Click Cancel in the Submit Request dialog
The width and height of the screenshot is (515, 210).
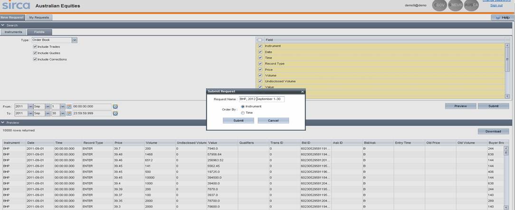coord(273,120)
